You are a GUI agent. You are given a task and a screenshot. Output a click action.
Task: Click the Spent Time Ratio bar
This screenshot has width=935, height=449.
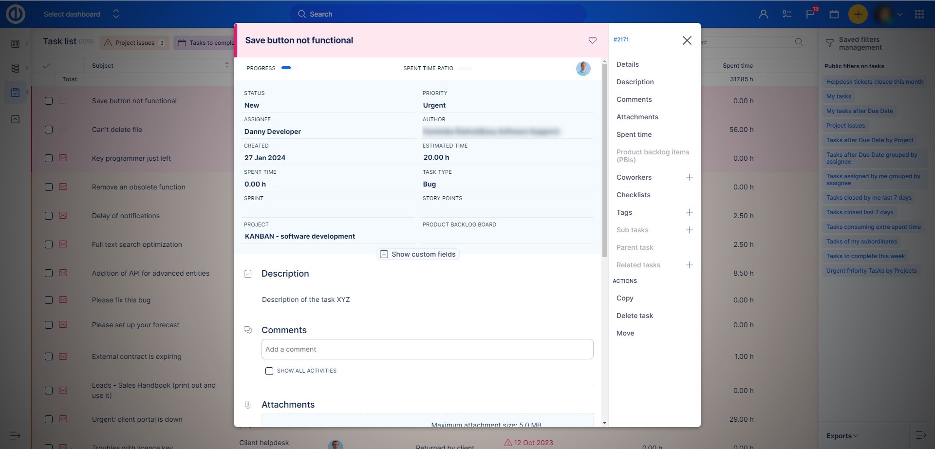point(465,68)
